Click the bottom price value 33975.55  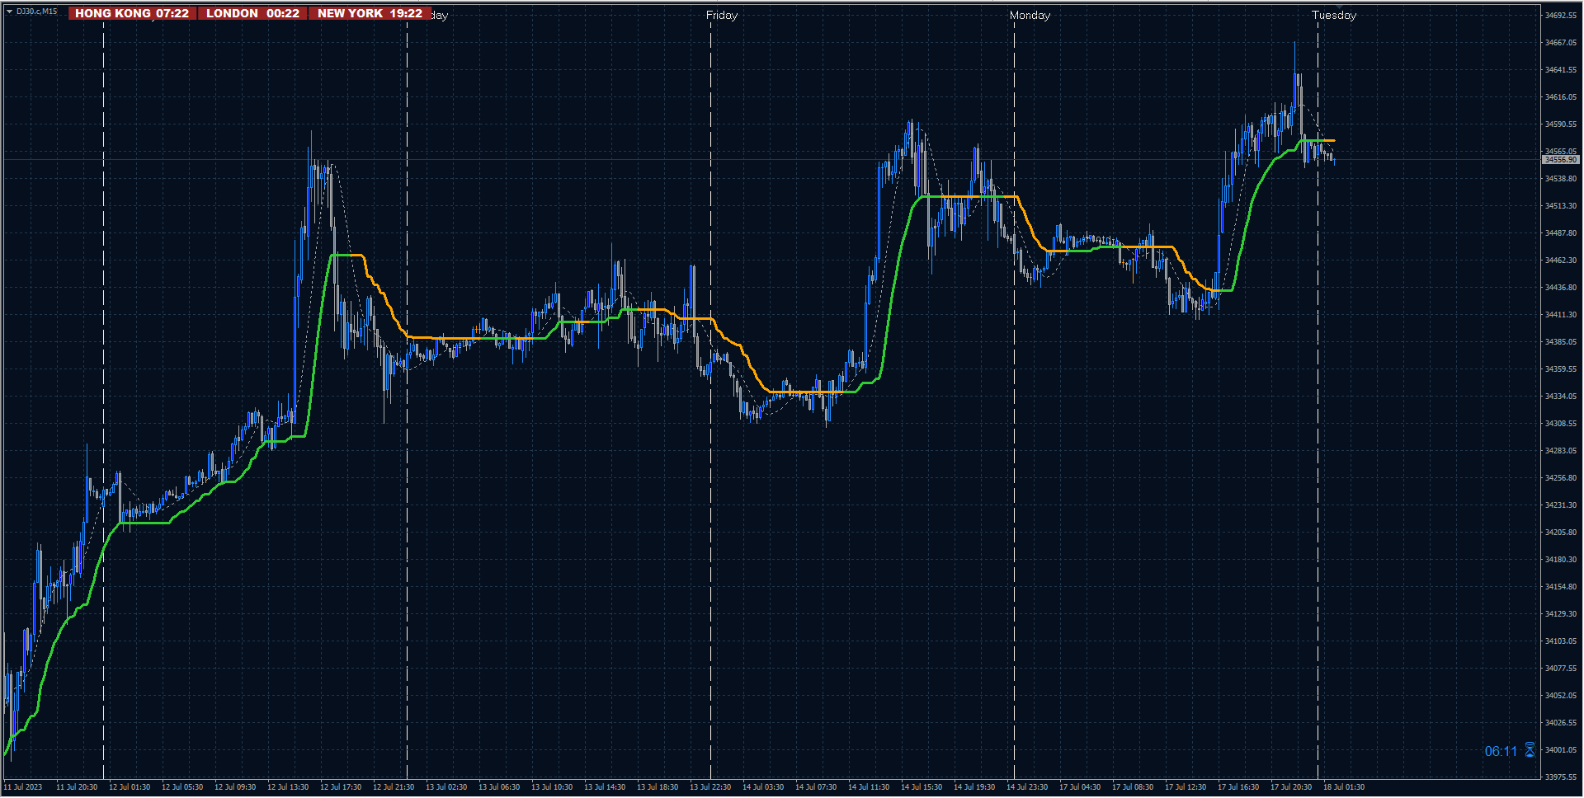(x=1563, y=775)
